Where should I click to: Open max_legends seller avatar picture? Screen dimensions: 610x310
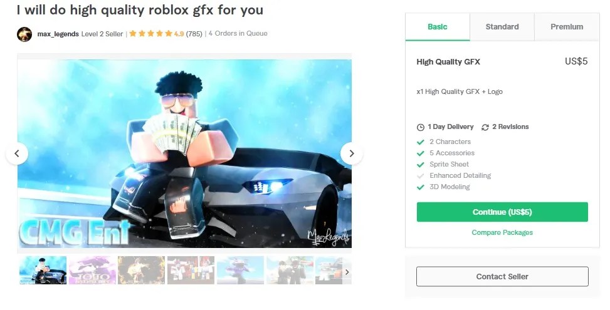(24, 34)
